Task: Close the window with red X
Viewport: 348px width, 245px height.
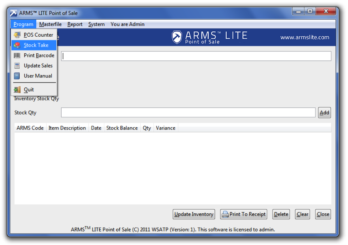Action: click(326, 11)
